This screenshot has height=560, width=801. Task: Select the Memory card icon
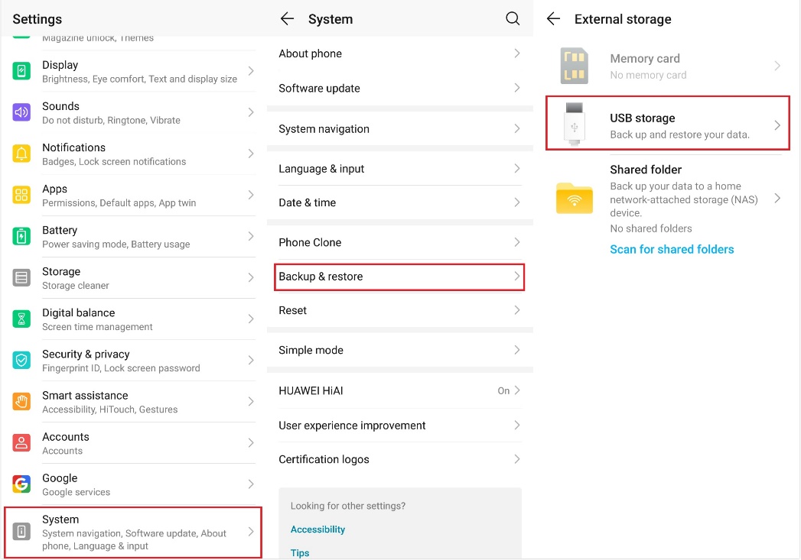pos(575,66)
